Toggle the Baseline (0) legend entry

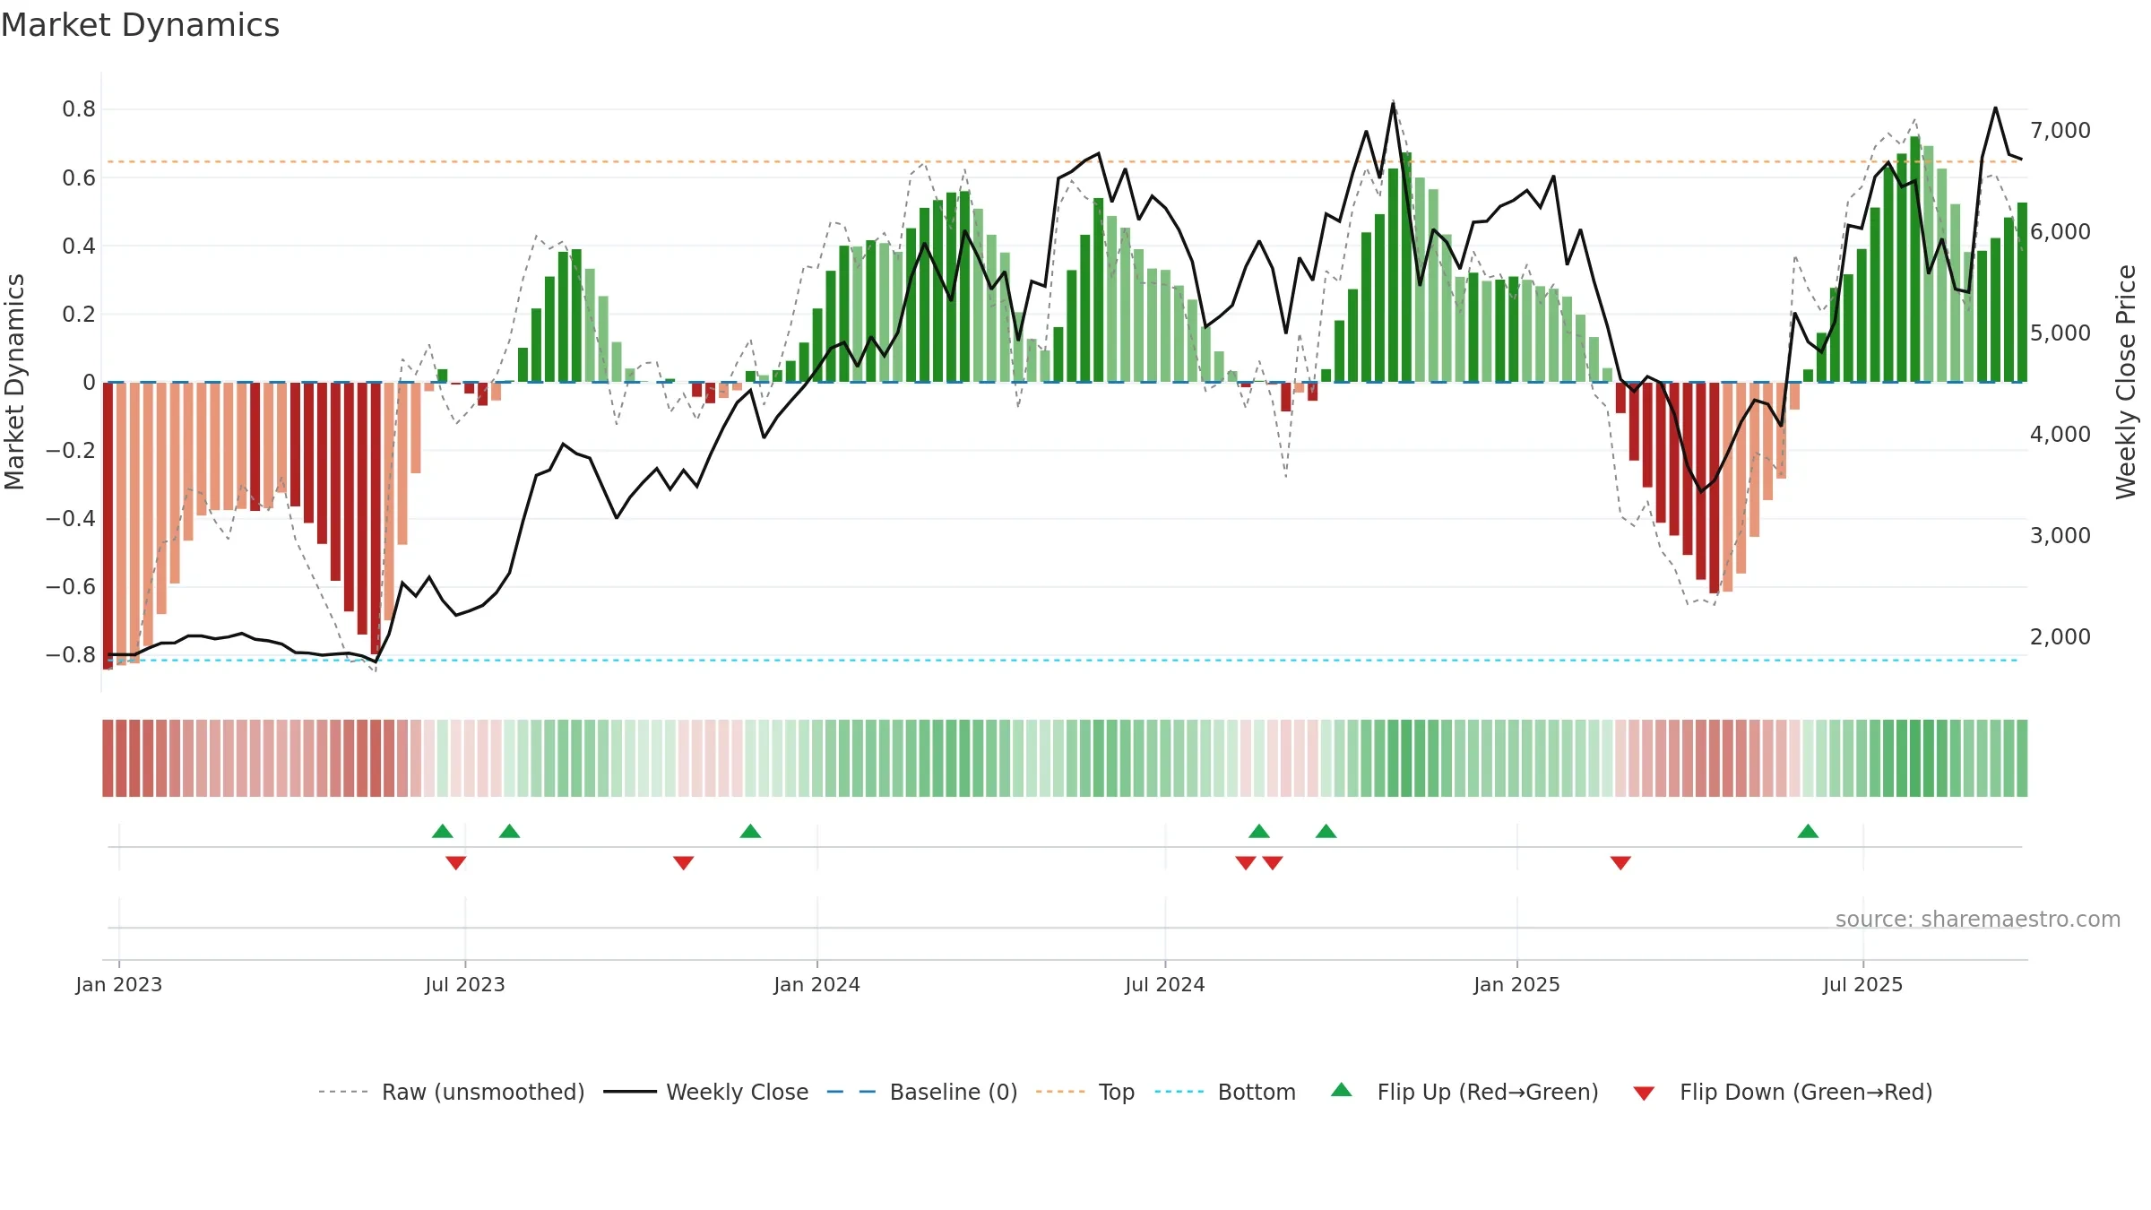(x=922, y=1092)
